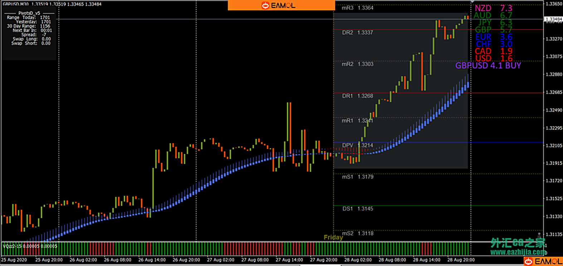Select the DS1 1.3145 support label
Screen dimensions: 563x266
[357, 209]
